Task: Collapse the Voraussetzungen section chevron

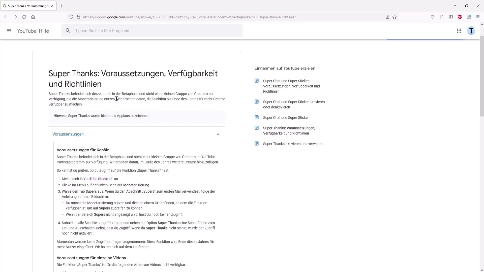Action: pyautogui.click(x=218, y=134)
